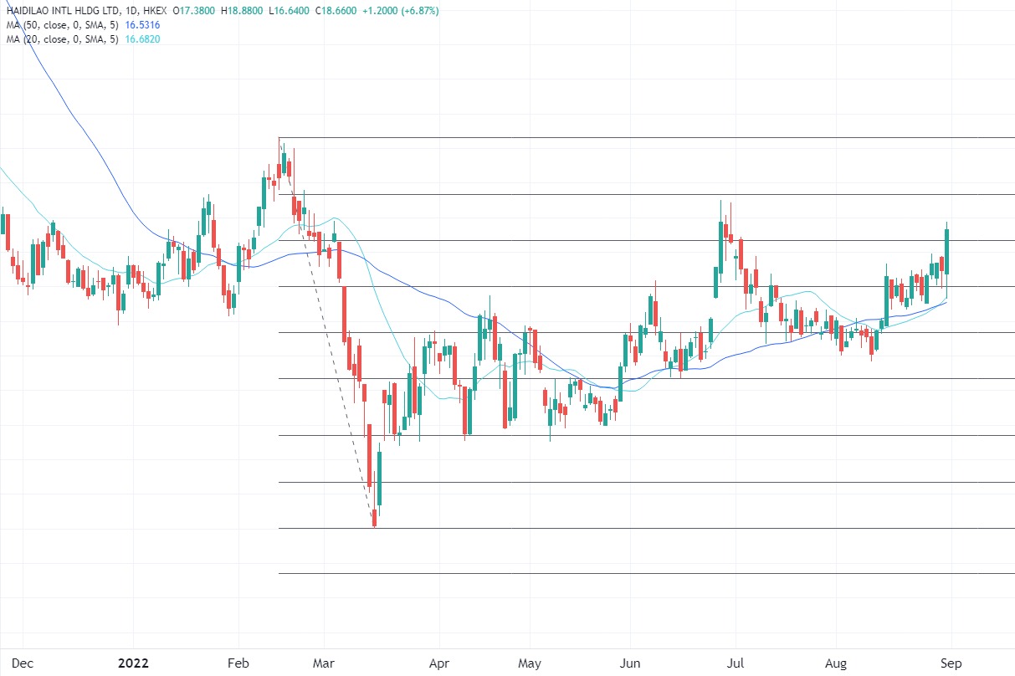Click the lowest red candle in mid-March

pyautogui.click(x=374, y=520)
